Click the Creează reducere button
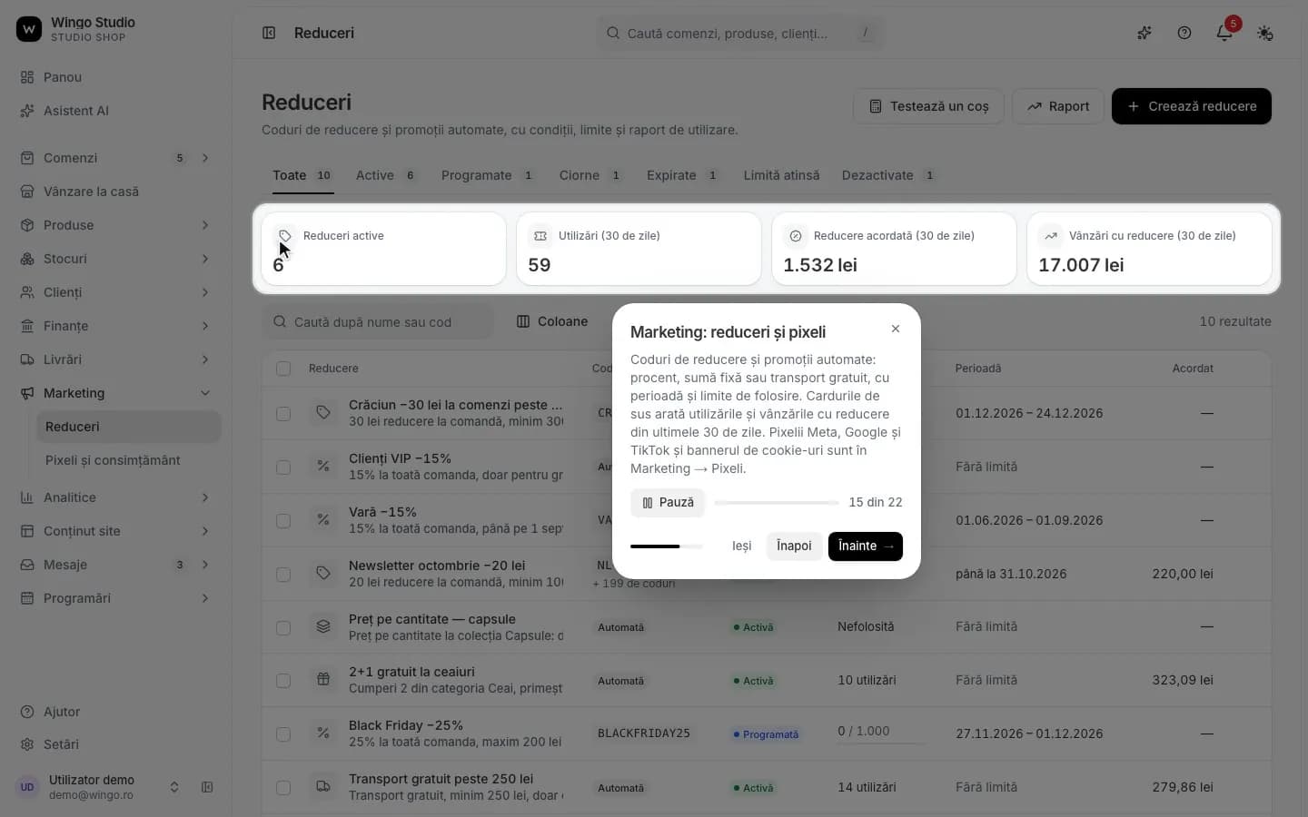Screen dimensions: 1308x817 pos(1191,106)
